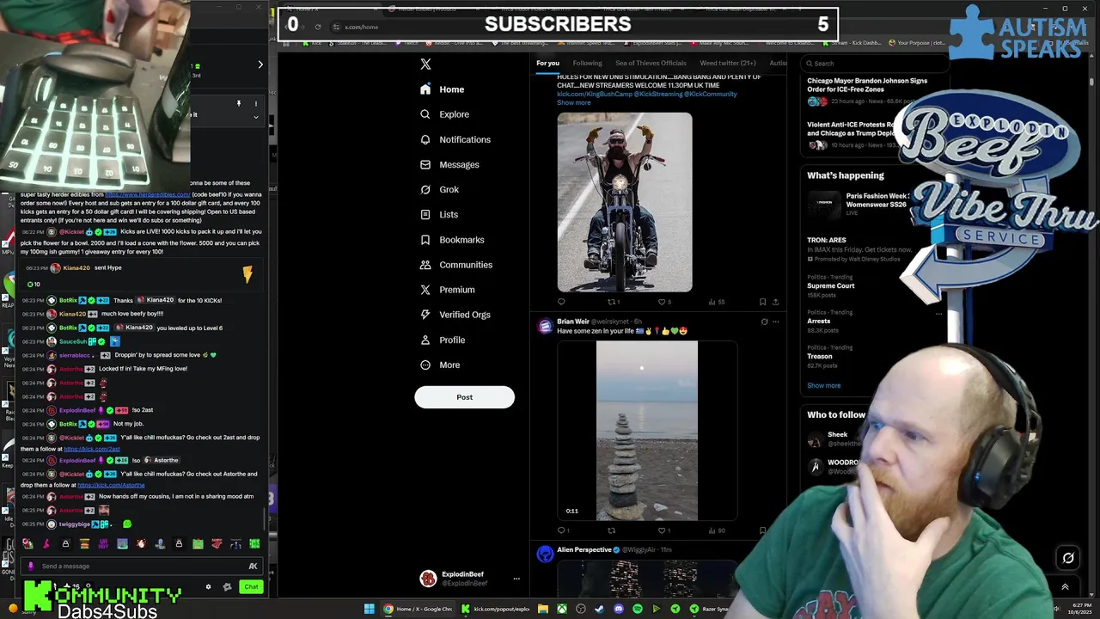
Task: Open Verified Orgs in the X sidebar
Action: [x=455, y=315]
